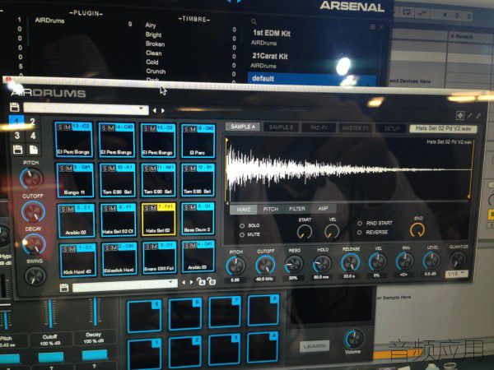Open the kit preset dropdown at top
Viewport: 494px width, 370px height.
pos(86,109)
